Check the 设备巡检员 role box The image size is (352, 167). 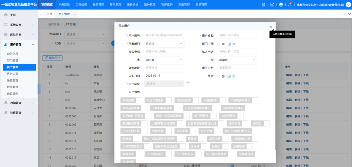(x=223, y=100)
